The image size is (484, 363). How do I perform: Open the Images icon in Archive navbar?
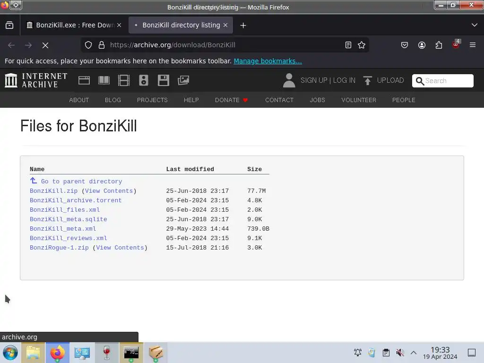pyautogui.click(x=183, y=80)
